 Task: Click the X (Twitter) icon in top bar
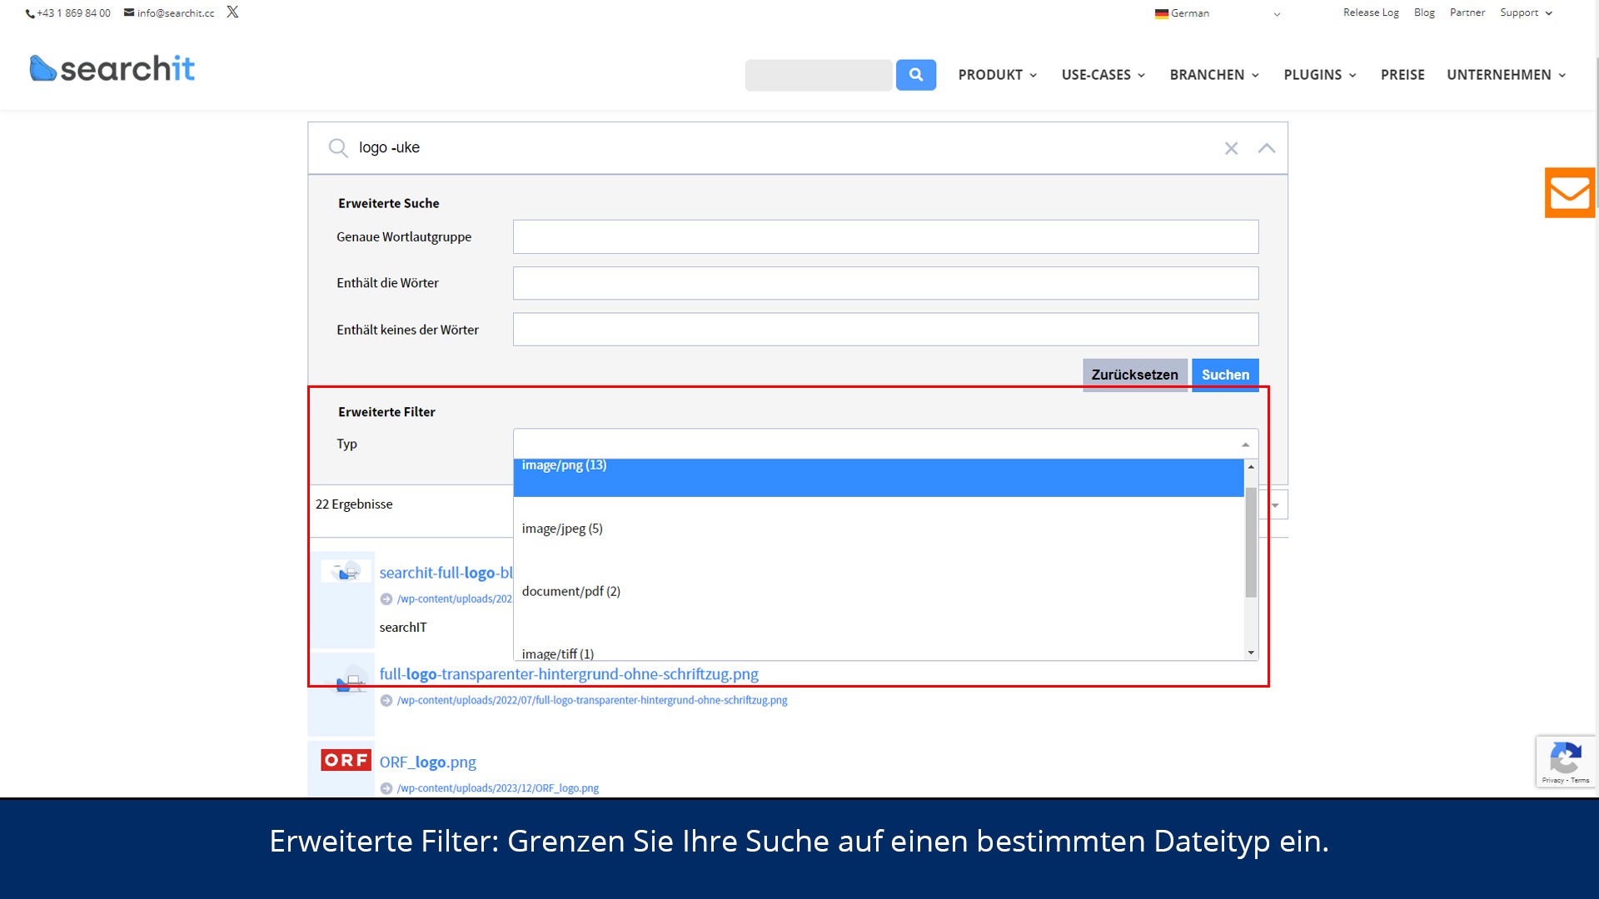point(232,12)
